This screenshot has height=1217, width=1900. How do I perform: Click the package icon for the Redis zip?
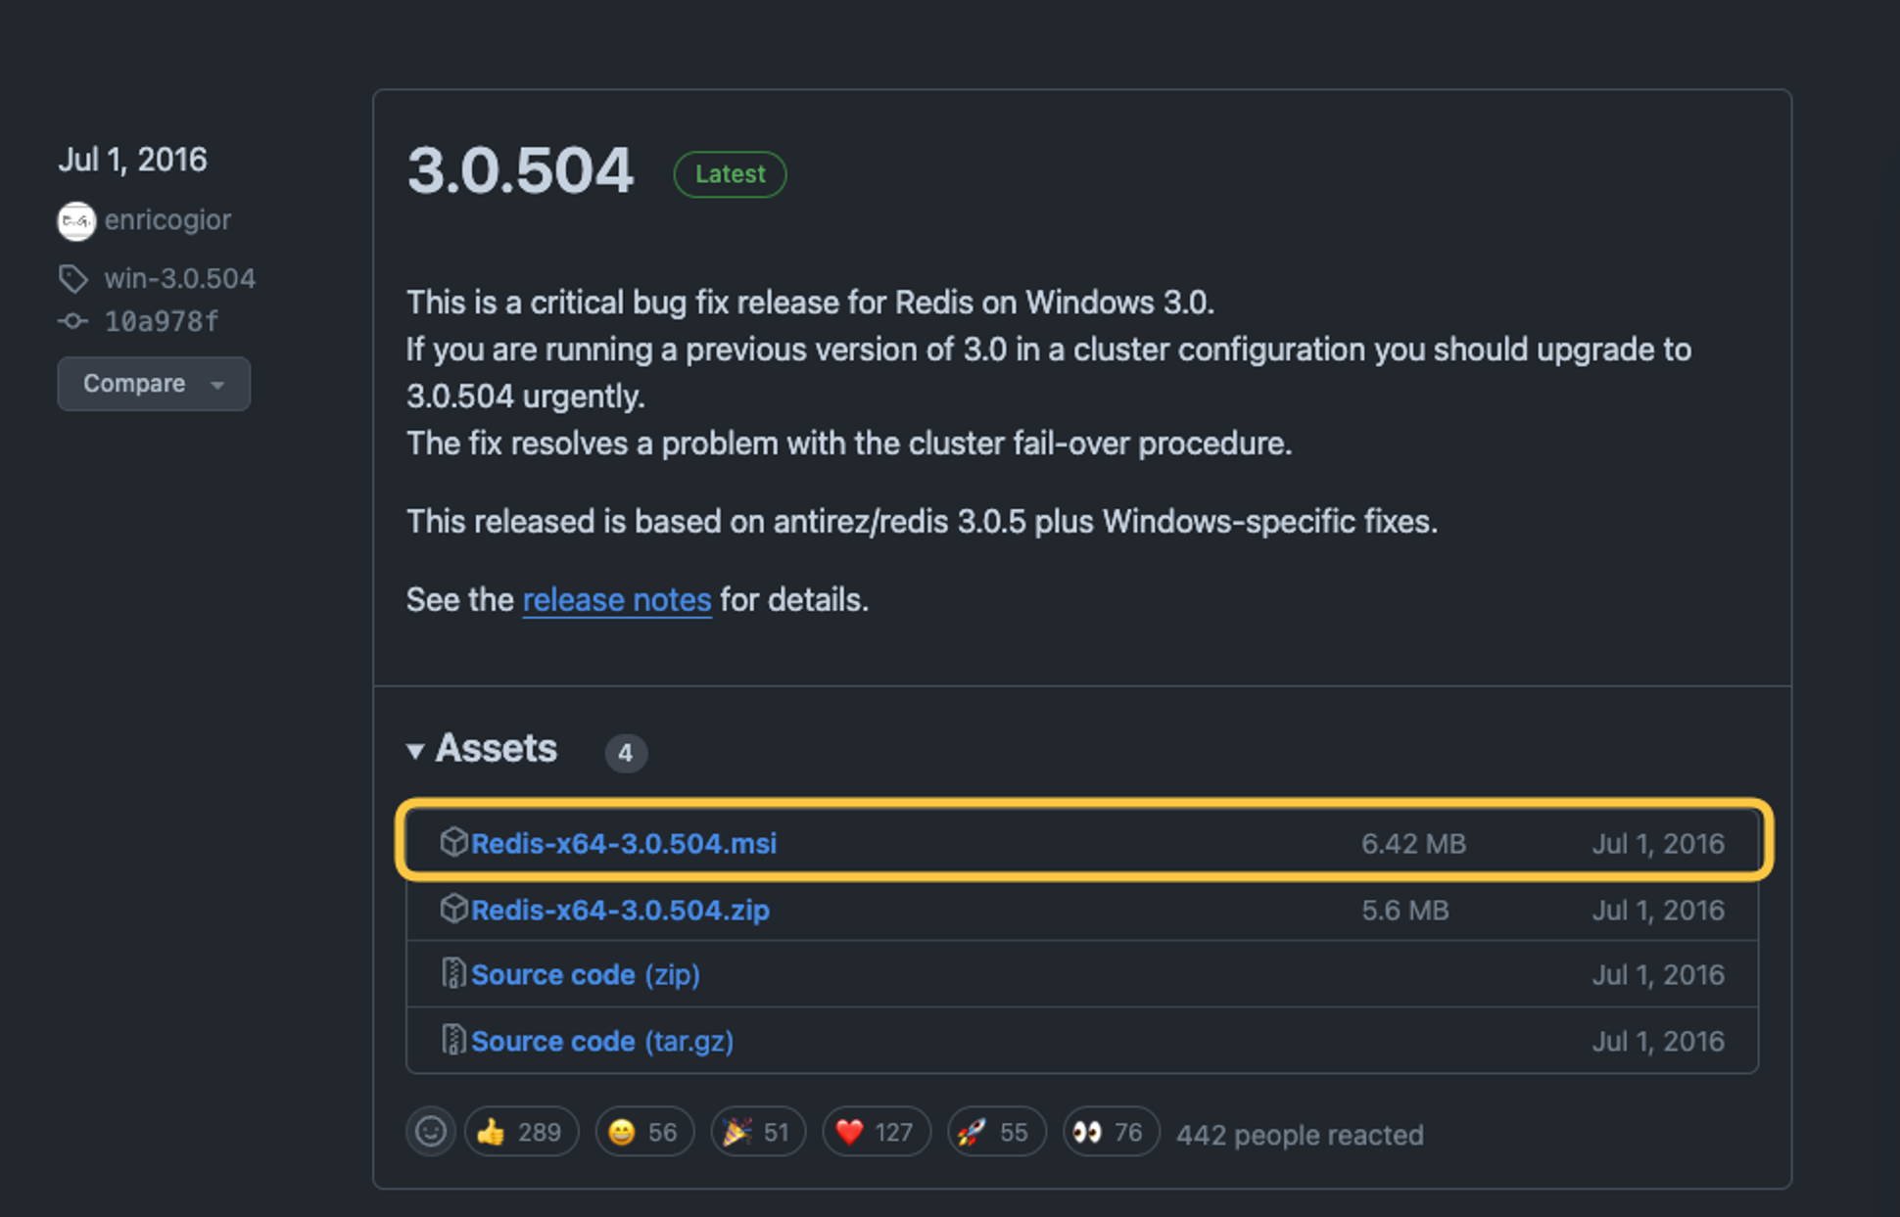pyautogui.click(x=453, y=909)
